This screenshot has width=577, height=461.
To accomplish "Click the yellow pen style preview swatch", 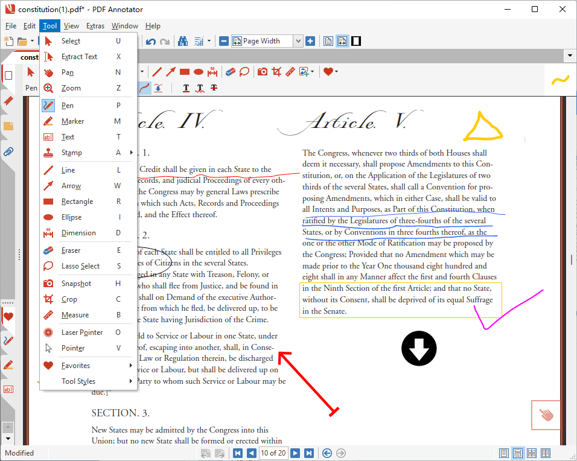I will tap(560, 80).
